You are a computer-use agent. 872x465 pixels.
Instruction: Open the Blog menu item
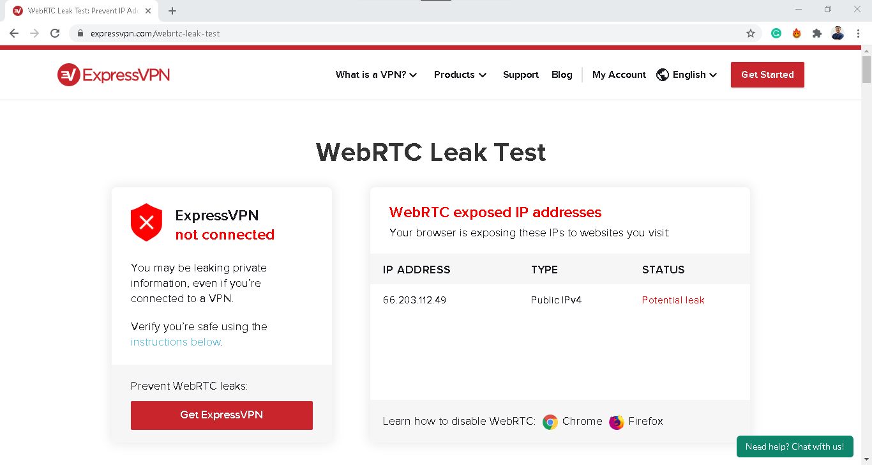point(562,75)
